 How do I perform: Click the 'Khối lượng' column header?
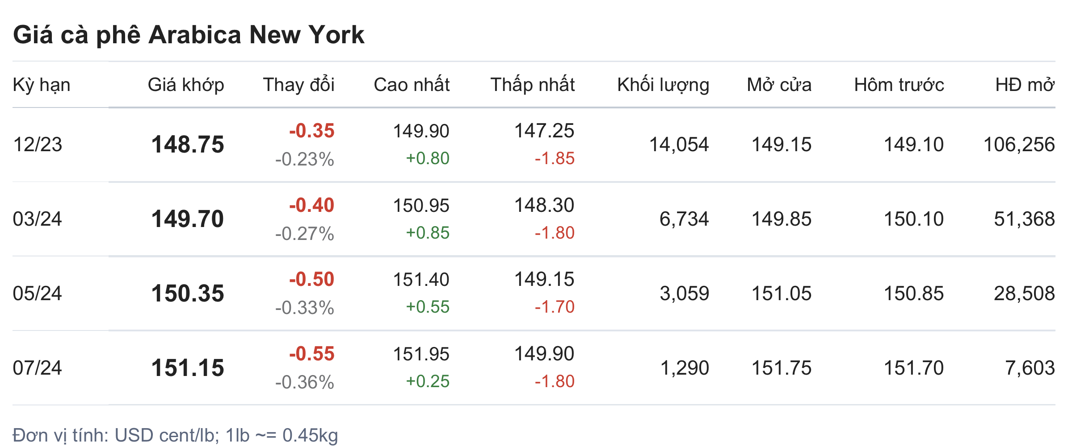click(663, 85)
